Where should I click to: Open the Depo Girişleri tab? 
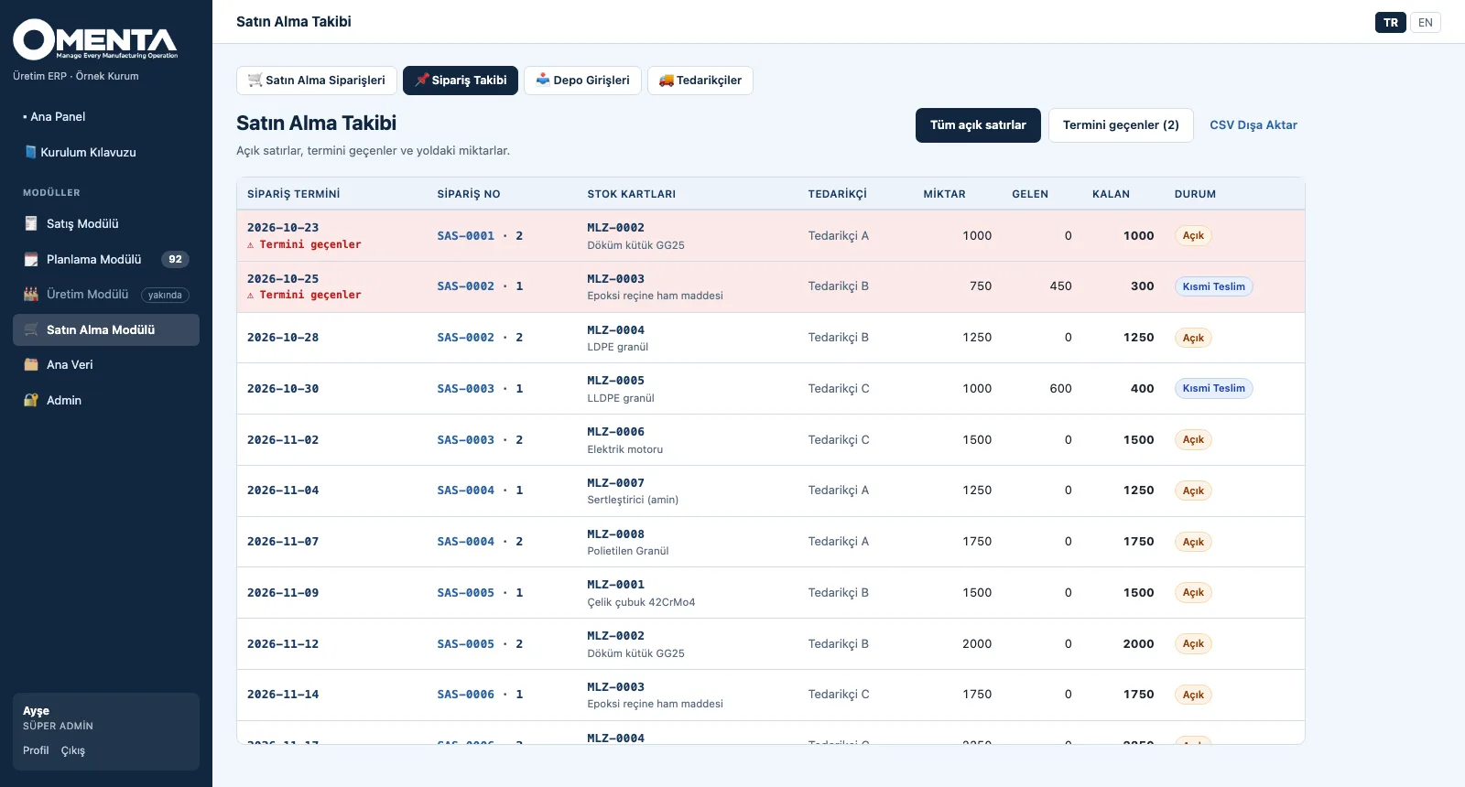click(582, 81)
